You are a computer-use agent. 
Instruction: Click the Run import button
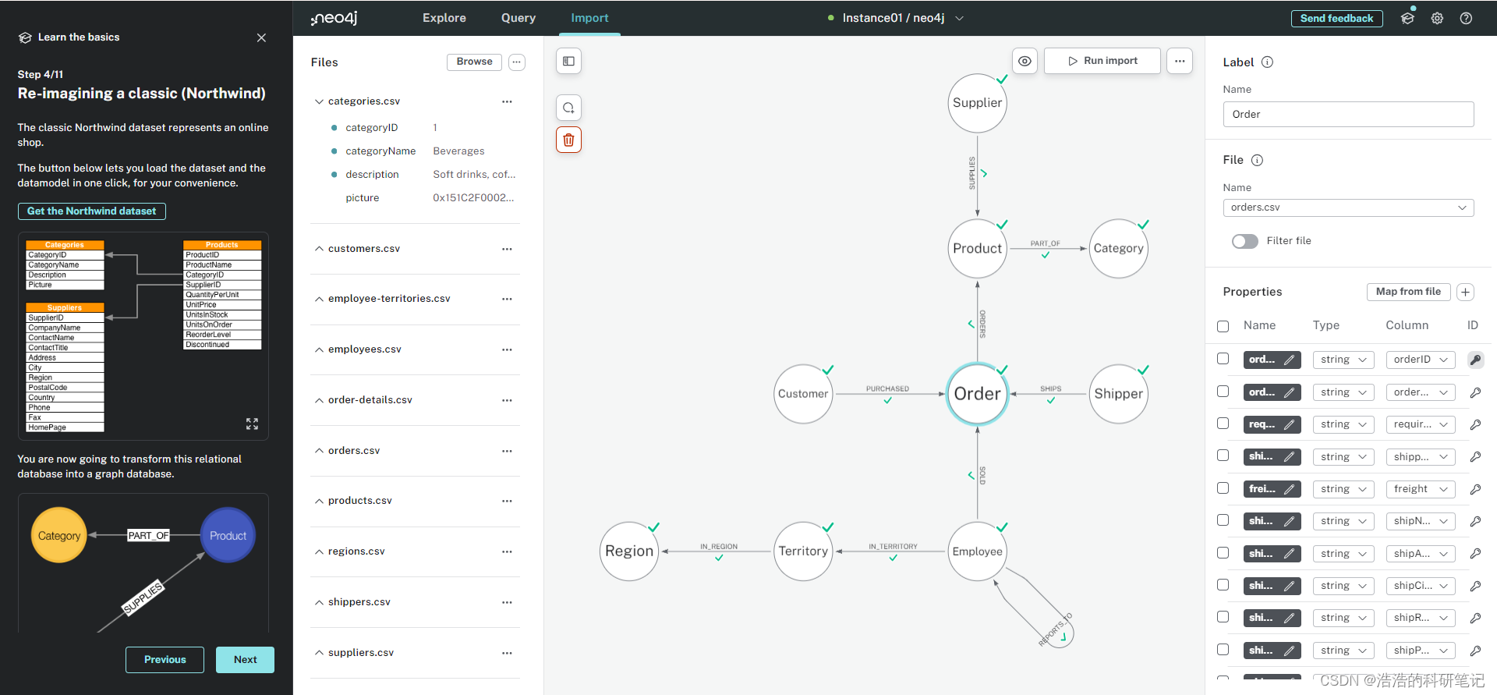click(x=1102, y=61)
